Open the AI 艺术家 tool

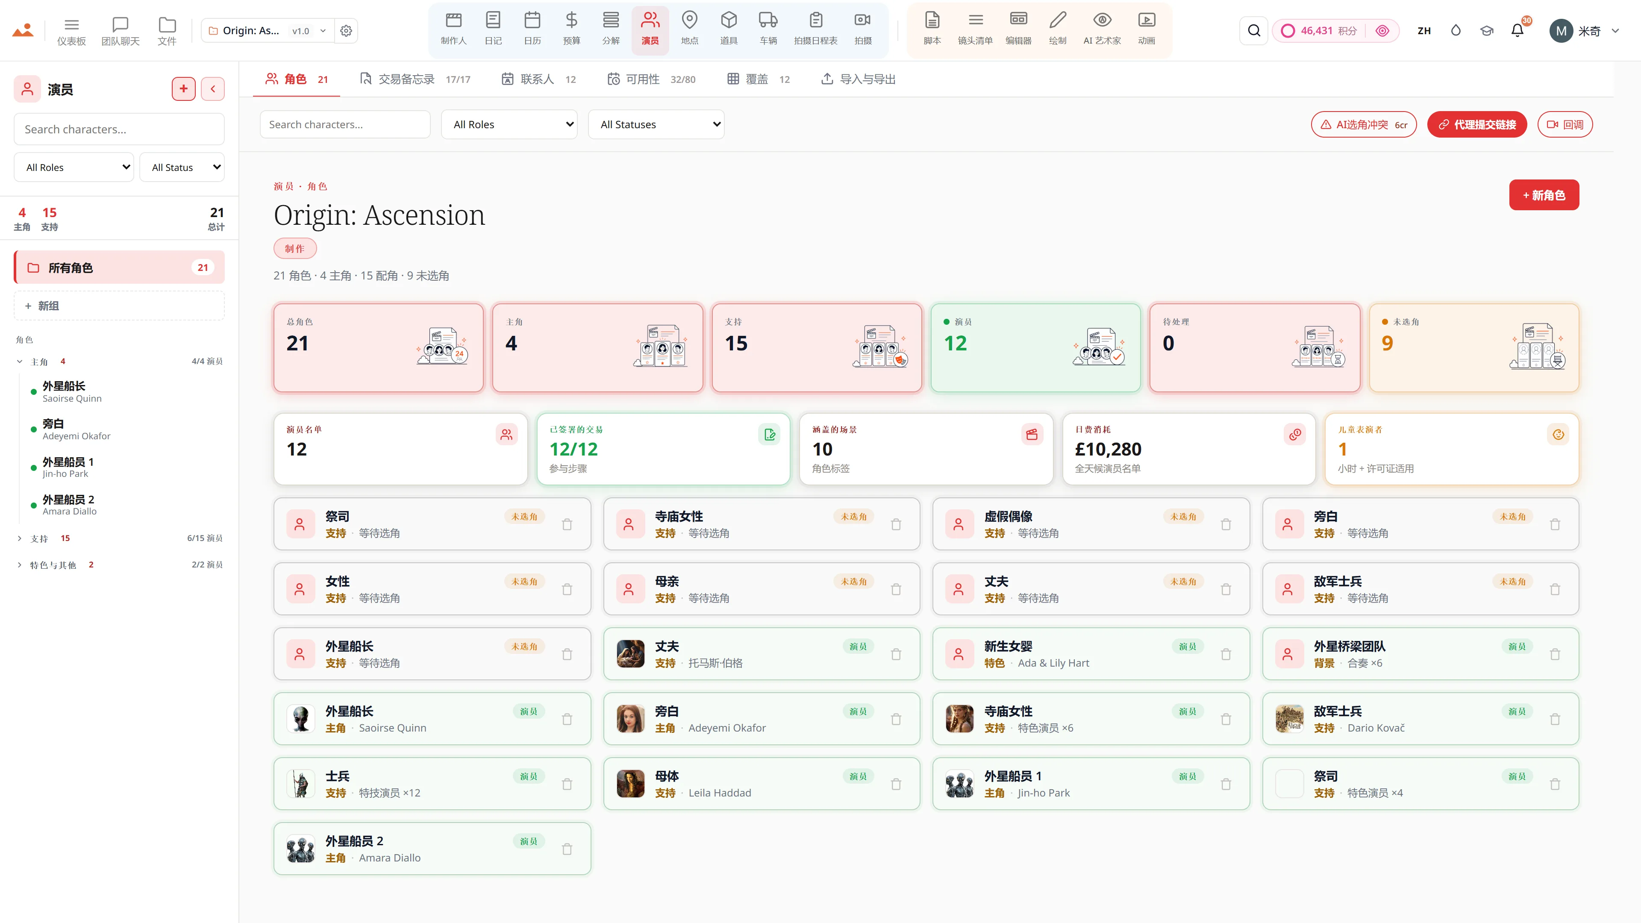pyautogui.click(x=1102, y=29)
